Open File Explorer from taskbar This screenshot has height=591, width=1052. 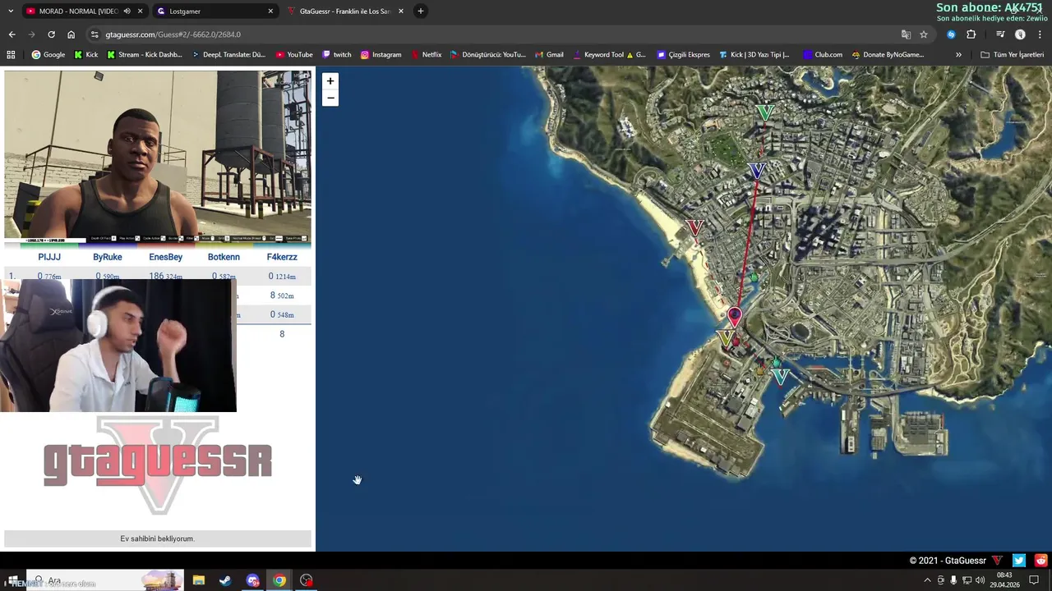pos(198,580)
